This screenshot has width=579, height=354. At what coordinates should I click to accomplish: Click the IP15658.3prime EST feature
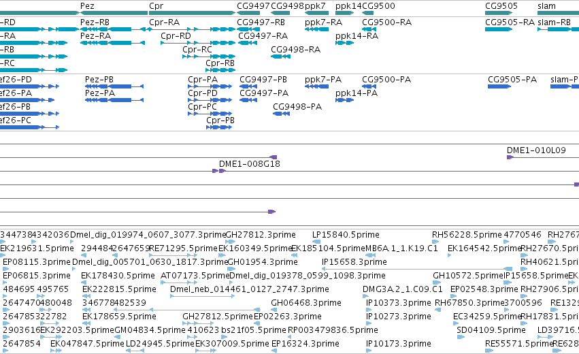pos(417,269)
